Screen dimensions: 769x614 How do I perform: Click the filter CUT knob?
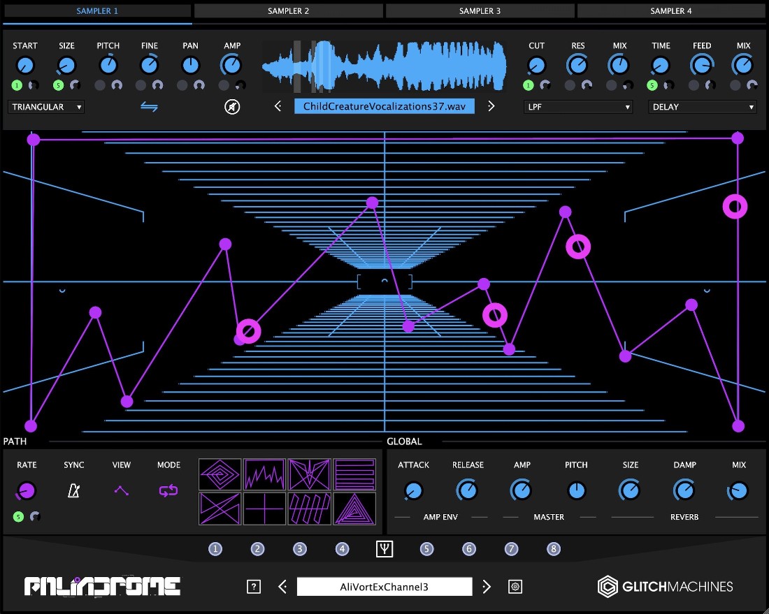click(536, 66)
